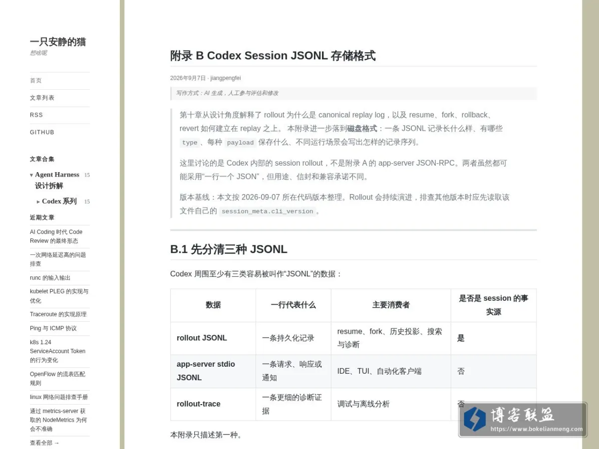This screenshot has height=449, width=599.
Task: Click the cell resume、fork、历史投影、搜索与诊断
Action: [x=390, y=338]
